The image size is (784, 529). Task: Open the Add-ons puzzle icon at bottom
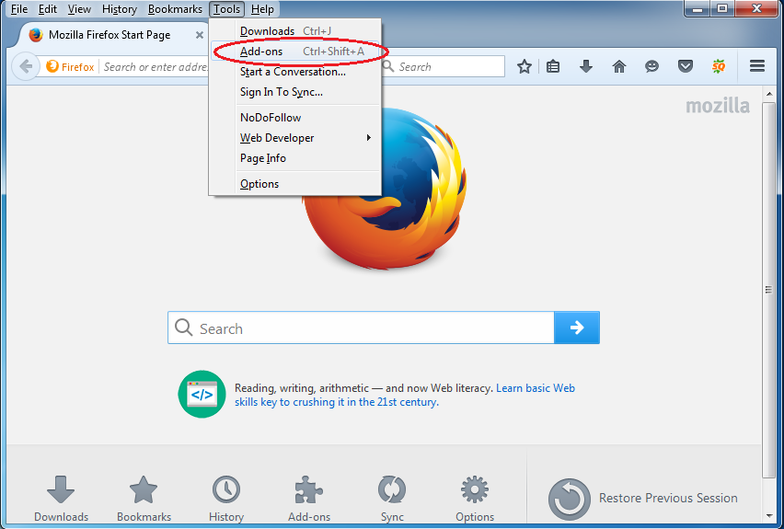click(309, 498)
